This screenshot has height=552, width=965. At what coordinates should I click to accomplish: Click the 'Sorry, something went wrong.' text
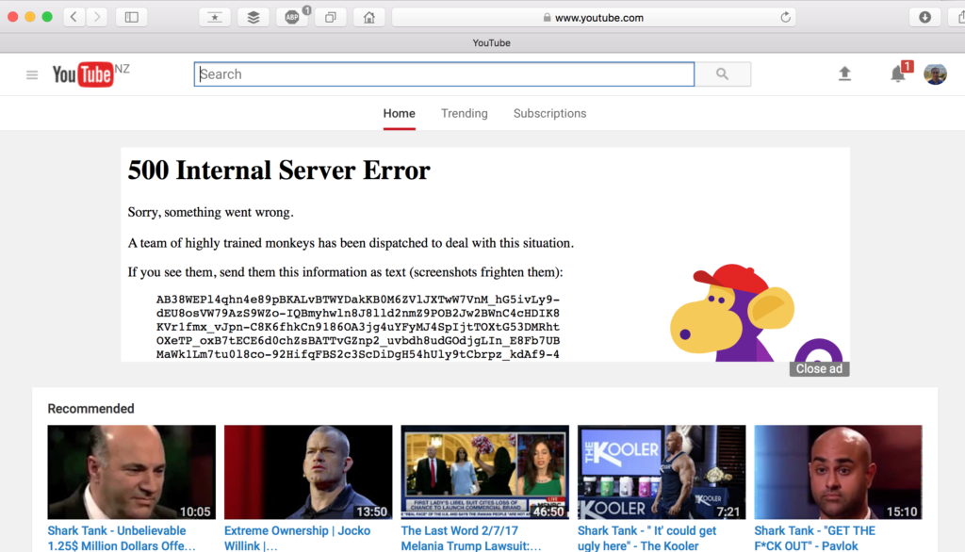(210, 212)
